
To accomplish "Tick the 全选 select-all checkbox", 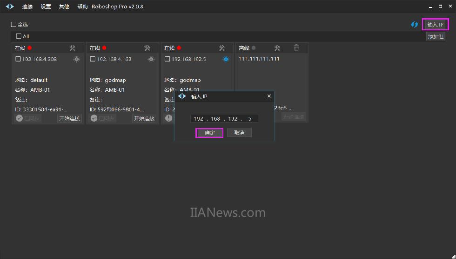I will coord(13,24).
